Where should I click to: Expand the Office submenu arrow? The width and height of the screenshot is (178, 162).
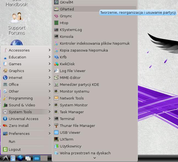49,84
